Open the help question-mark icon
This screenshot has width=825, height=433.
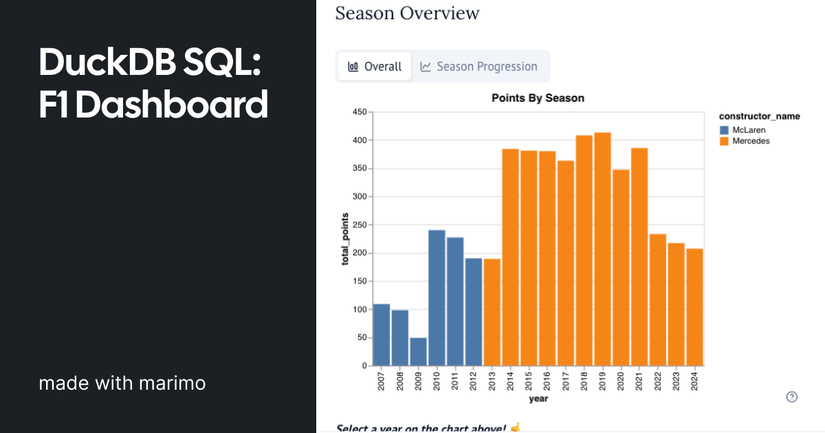click(x=791, y=397)
